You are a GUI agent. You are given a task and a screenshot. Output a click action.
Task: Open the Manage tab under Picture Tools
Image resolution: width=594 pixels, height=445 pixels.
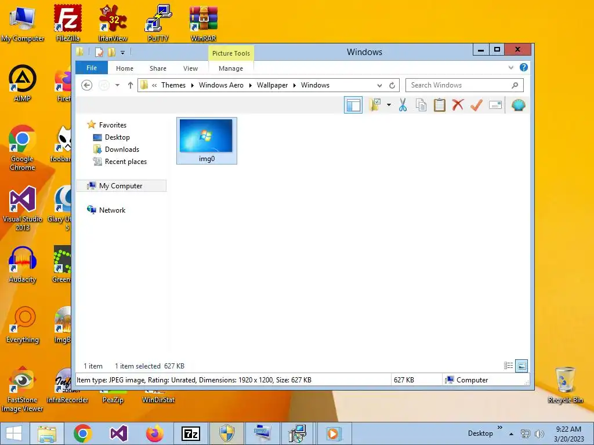tap(231, 68)
